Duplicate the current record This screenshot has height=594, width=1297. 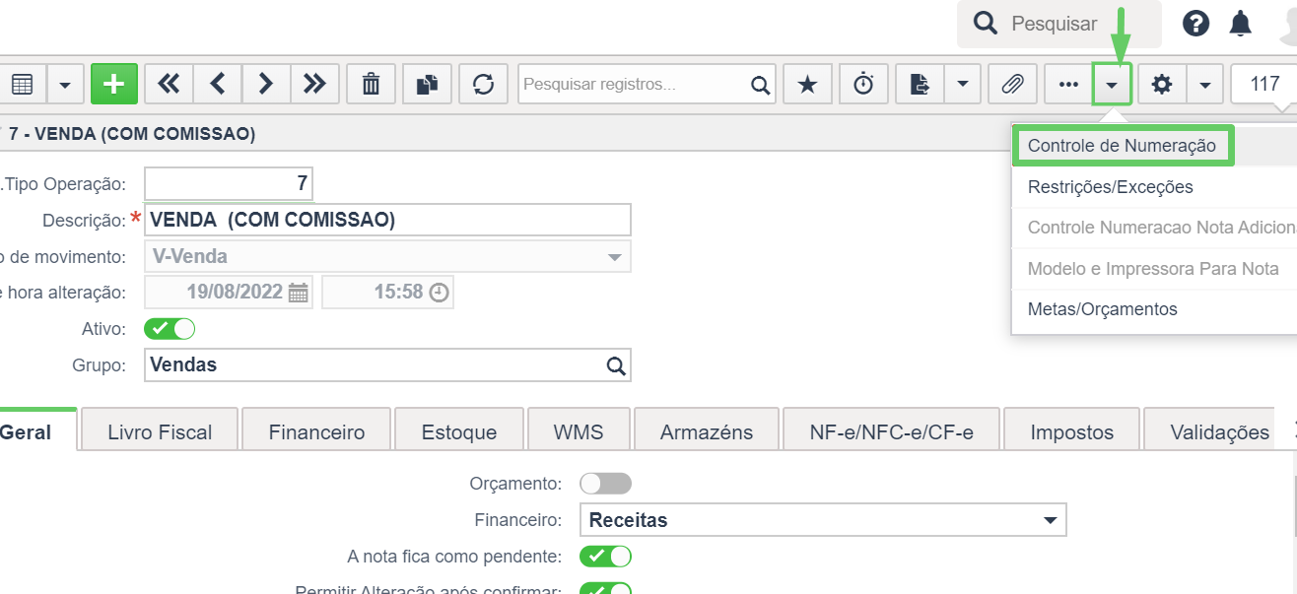[427, 84]
